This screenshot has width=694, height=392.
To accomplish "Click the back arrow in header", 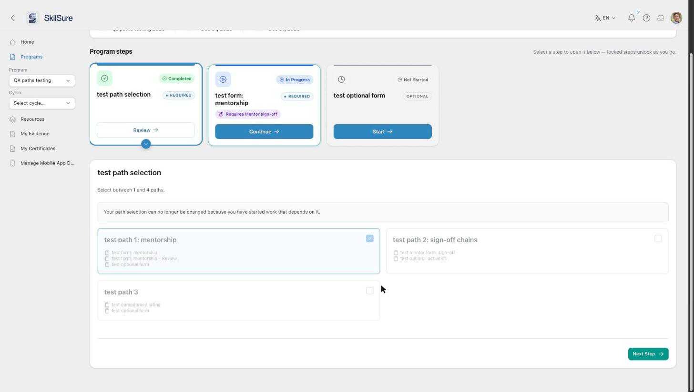I will click(13, 18).
